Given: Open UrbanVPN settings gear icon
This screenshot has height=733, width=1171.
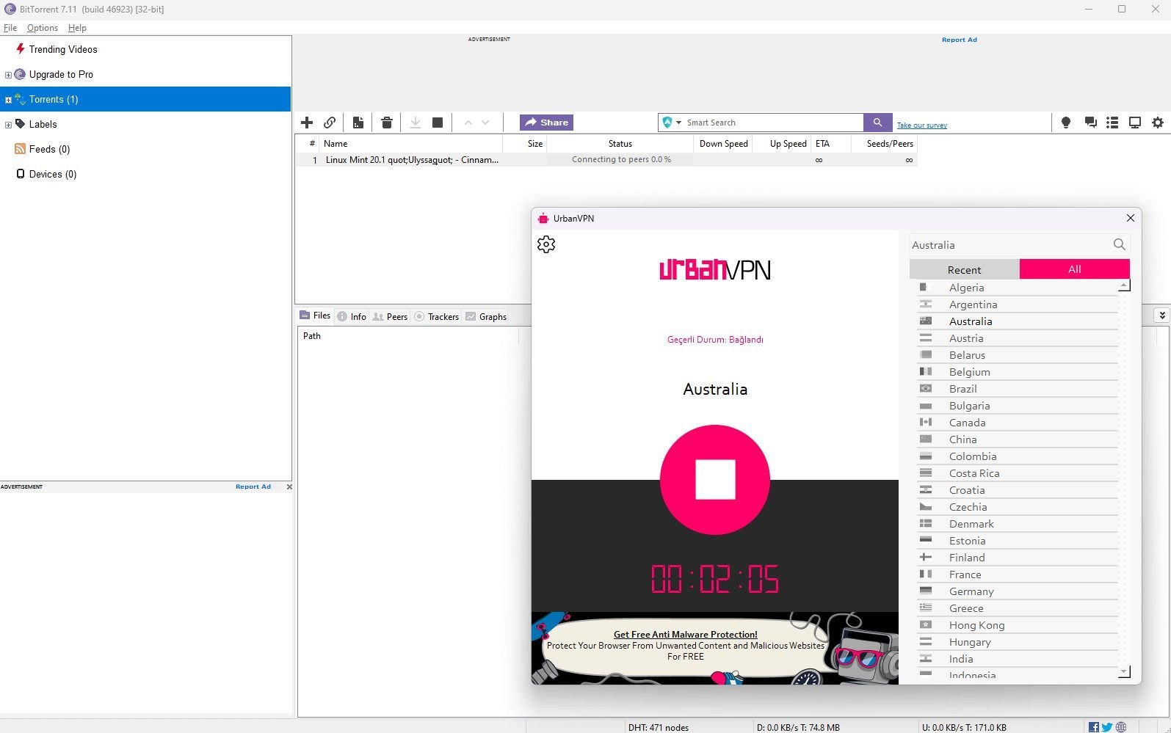Looking at the screenshot, I should pyautogui.click(x=546, y=244).
